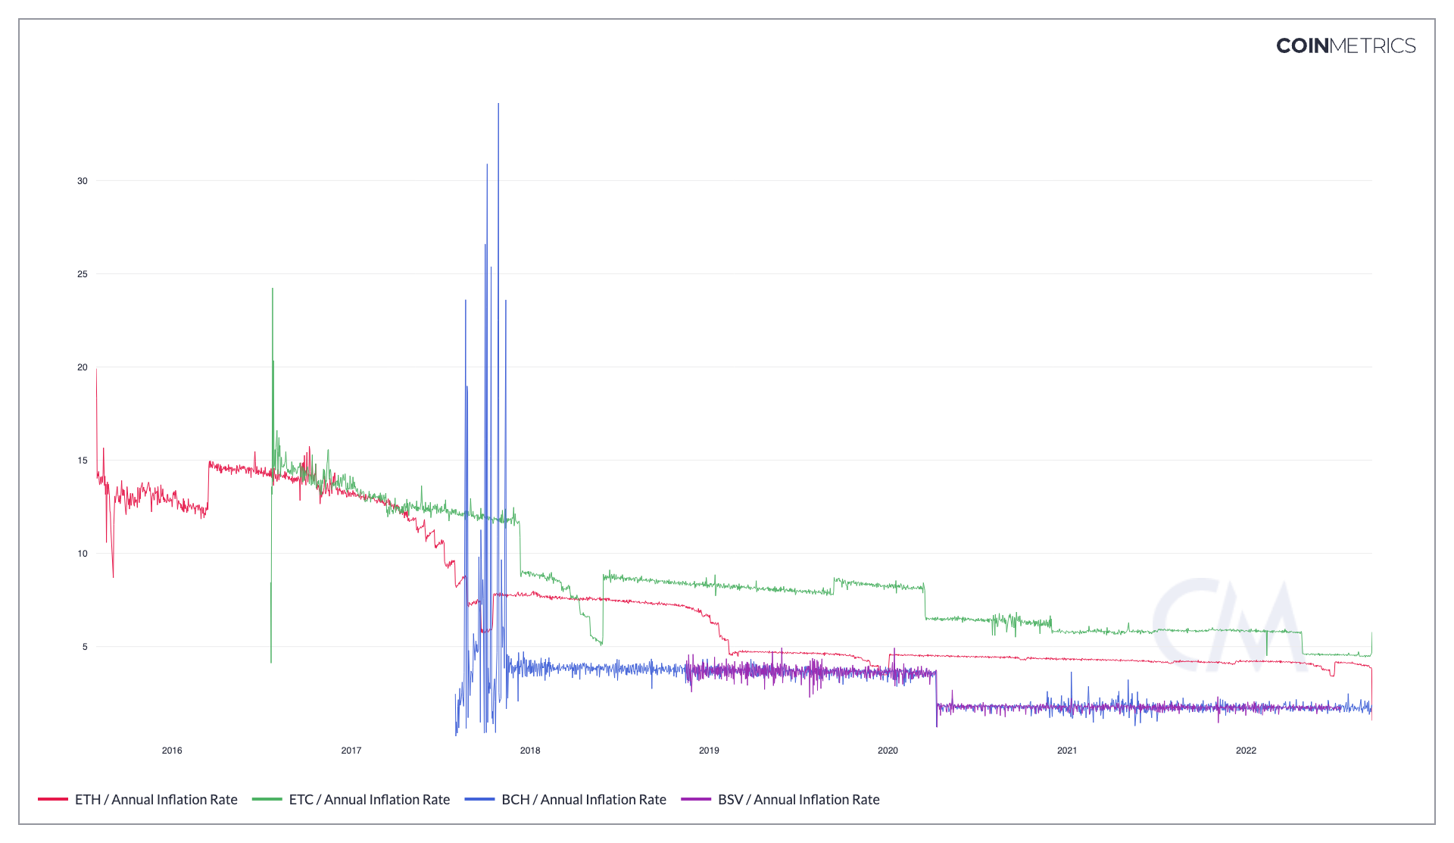Click the purple BSV legend line swatch
The image size is (1454, 843).
pos(696,799)
